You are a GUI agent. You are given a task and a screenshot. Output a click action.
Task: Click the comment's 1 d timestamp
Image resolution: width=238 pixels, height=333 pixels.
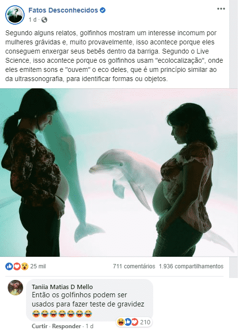[x=90, y=326]
